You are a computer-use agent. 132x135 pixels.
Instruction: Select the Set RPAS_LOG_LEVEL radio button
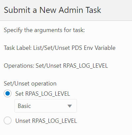(8, 93)
